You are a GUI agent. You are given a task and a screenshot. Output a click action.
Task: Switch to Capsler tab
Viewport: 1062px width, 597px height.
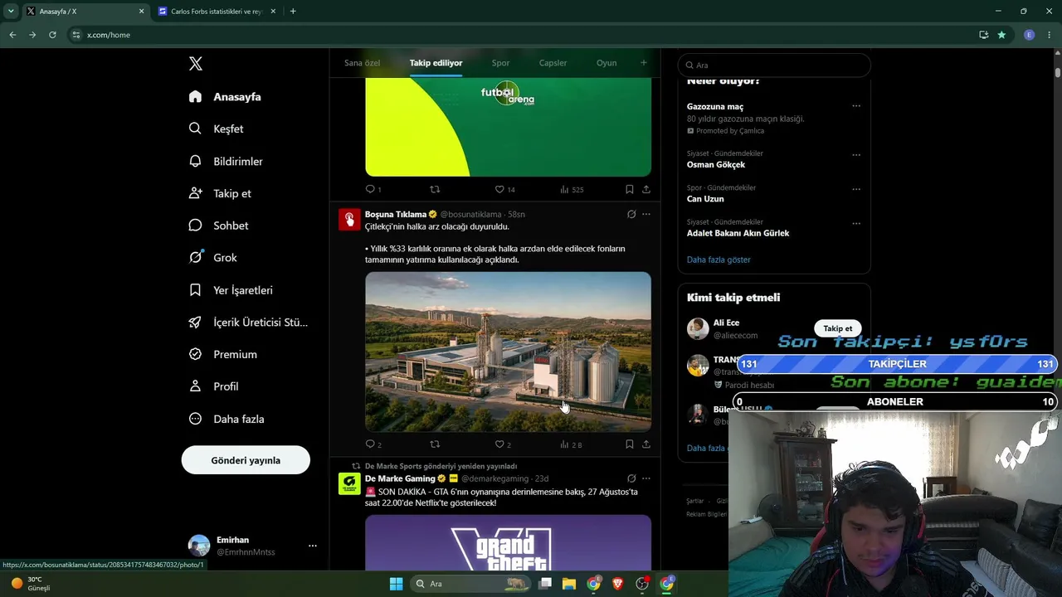coord(553,63)
